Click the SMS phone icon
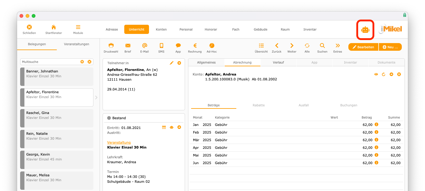 [x=162, y=46]
